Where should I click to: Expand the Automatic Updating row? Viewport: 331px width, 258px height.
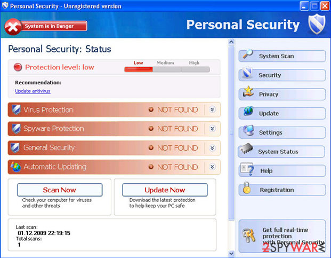(212, 167)
